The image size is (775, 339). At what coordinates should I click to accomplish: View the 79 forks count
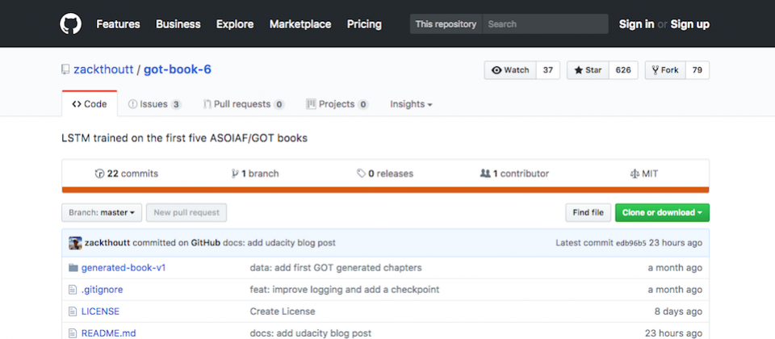[697, 70]
